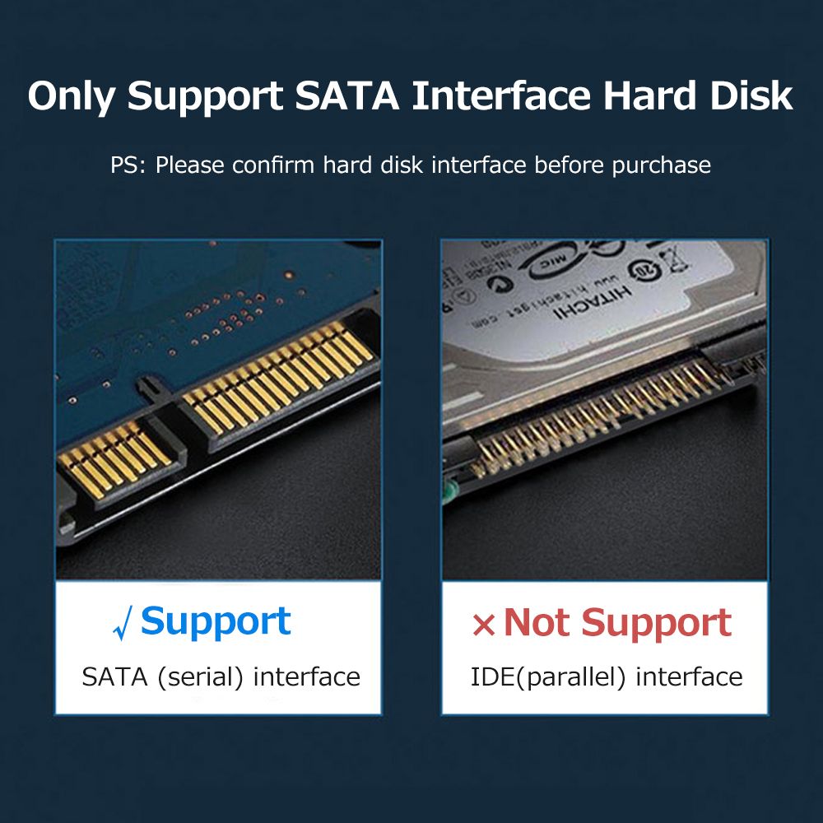
Task: Click the word SATA in the headline
Action: coord(347,95)
